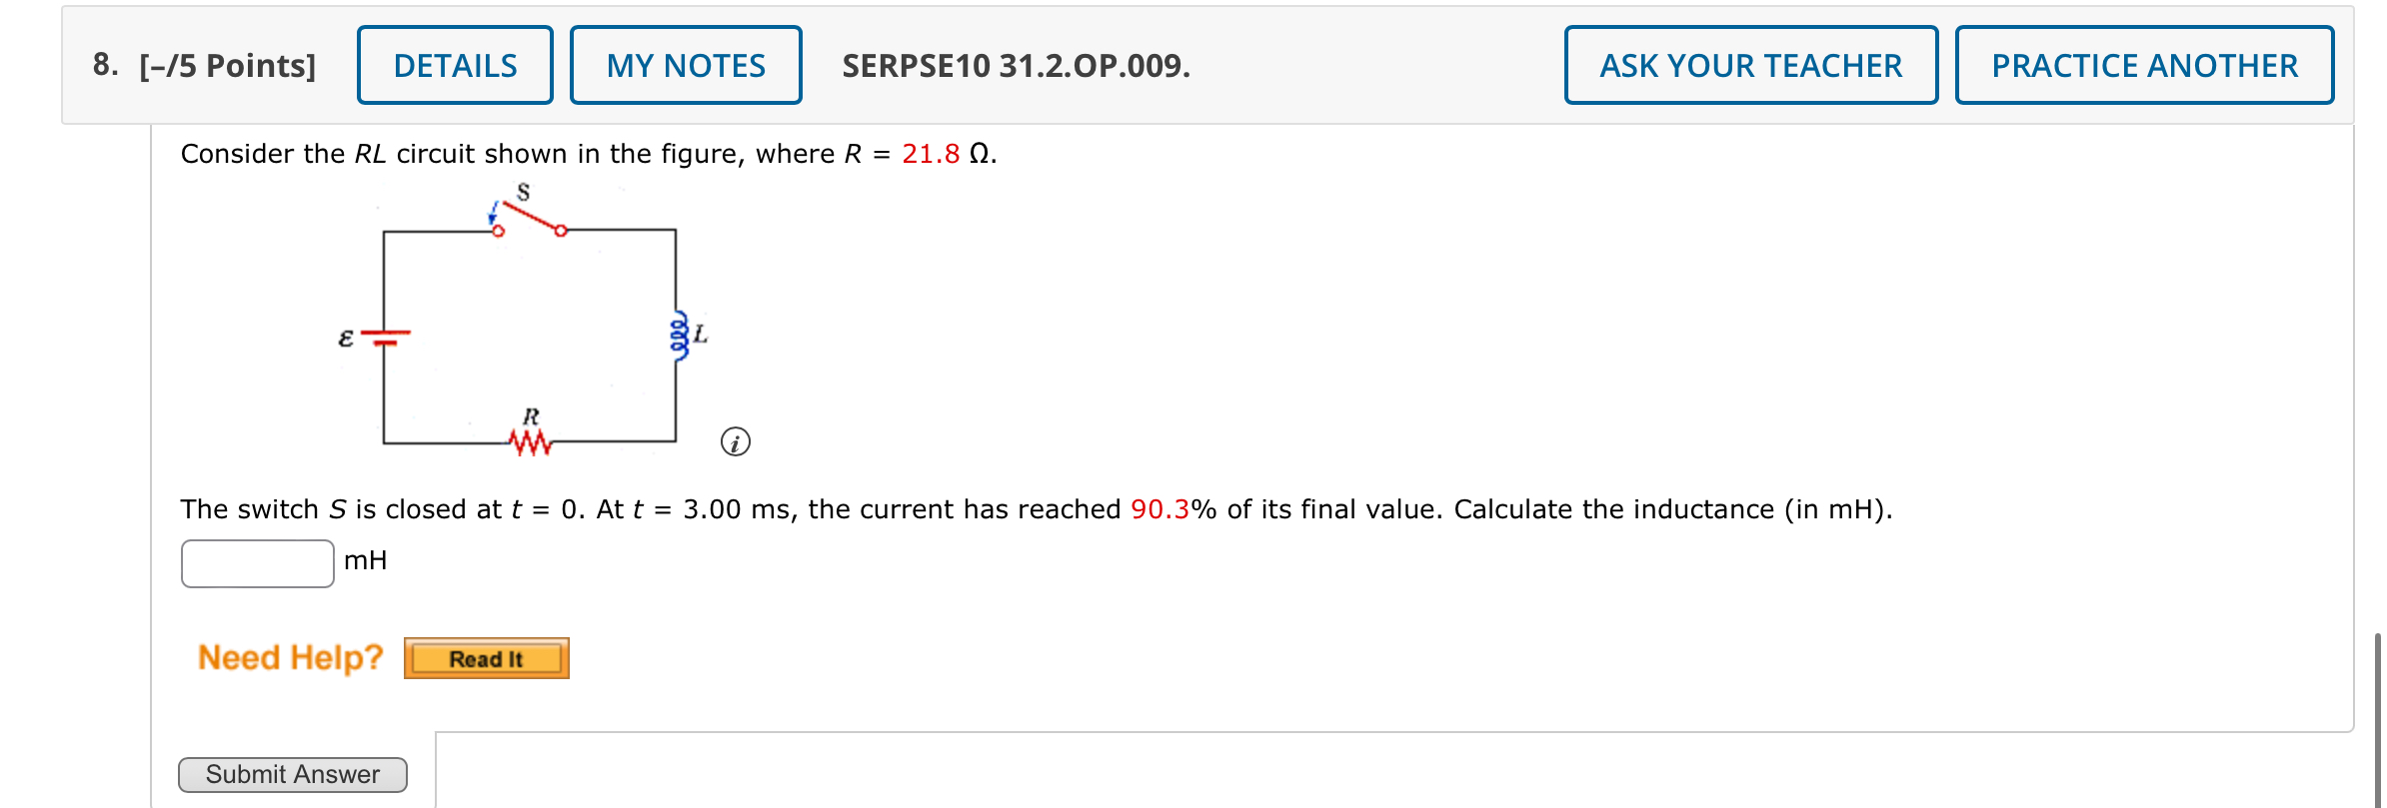Click the info icon beside the circuit figure
2387x808 pixels.
(x=738, y=440)
